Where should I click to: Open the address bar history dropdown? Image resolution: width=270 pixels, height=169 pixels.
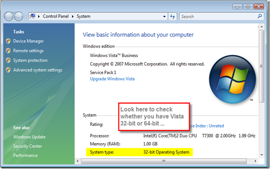(164, 17)
